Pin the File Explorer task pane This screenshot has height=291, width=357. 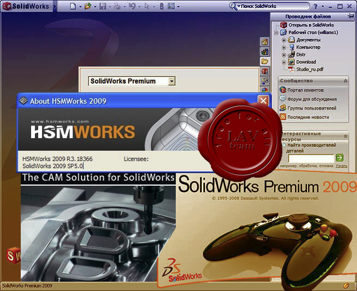[350, 16]
